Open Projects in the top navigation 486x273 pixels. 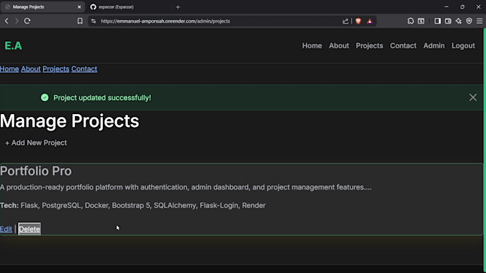click(370, 46)
